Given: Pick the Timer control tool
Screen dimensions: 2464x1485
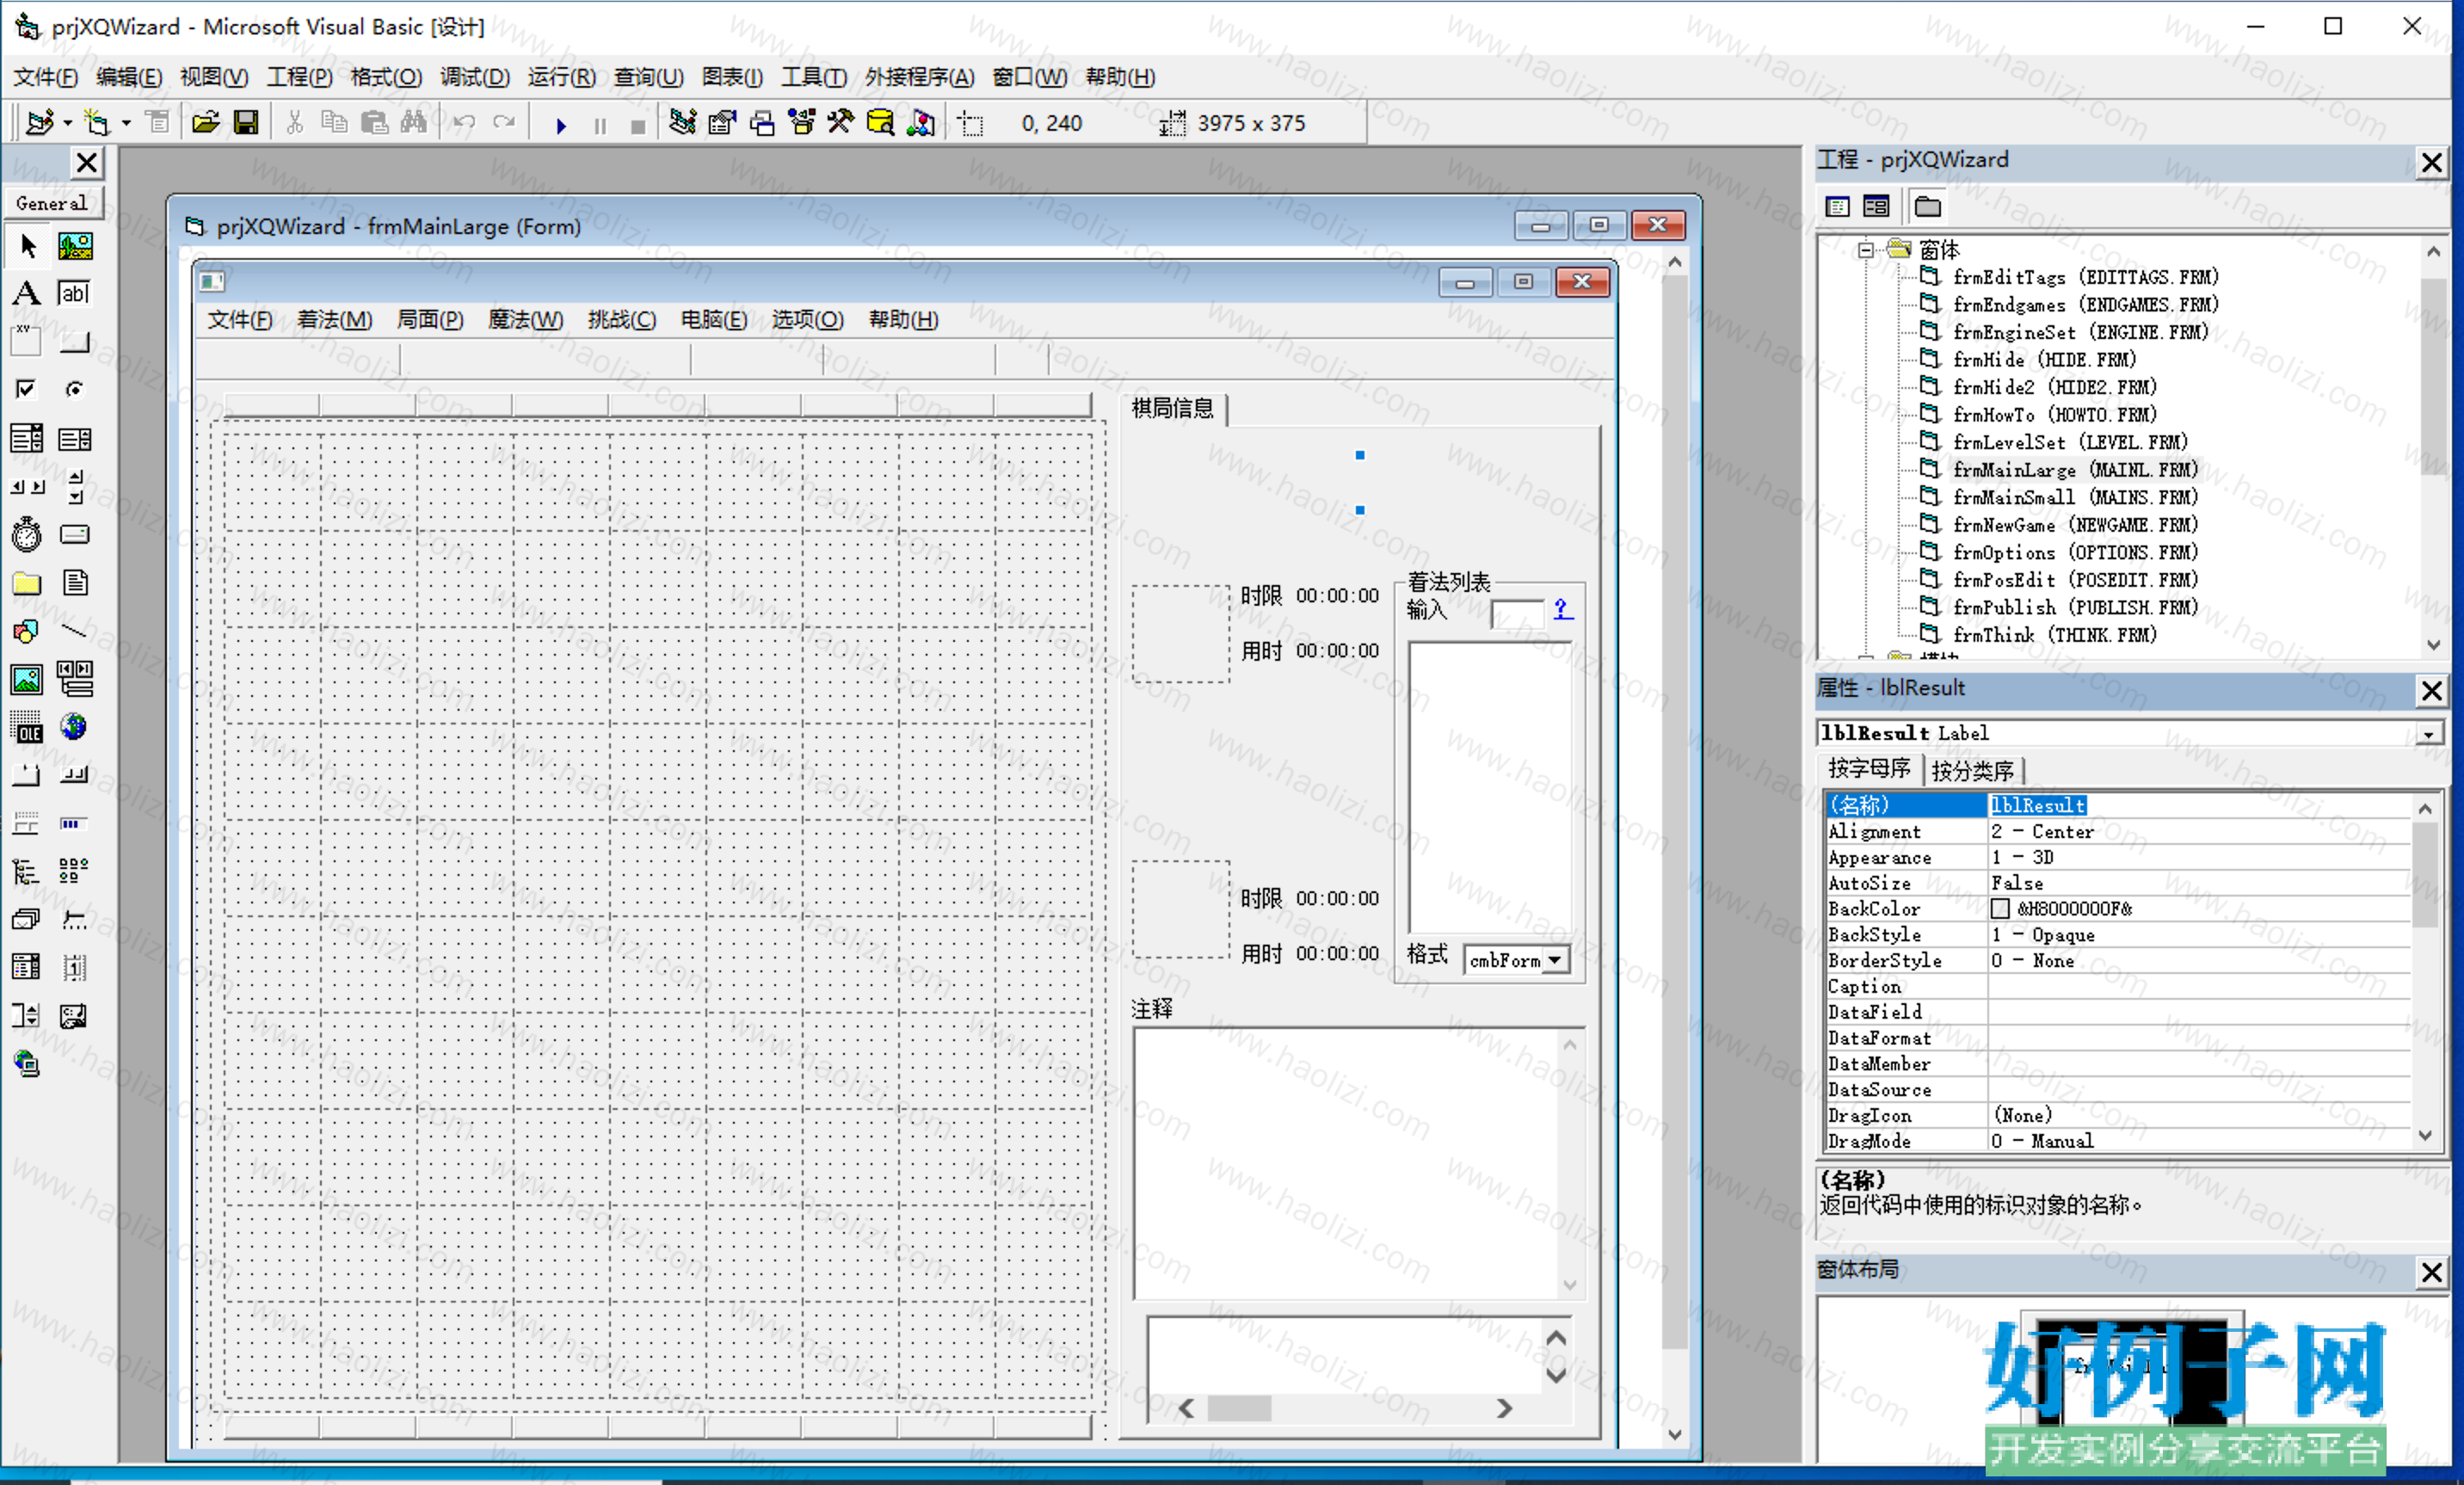Looking at the screenshot, I should tap(27, 534).
